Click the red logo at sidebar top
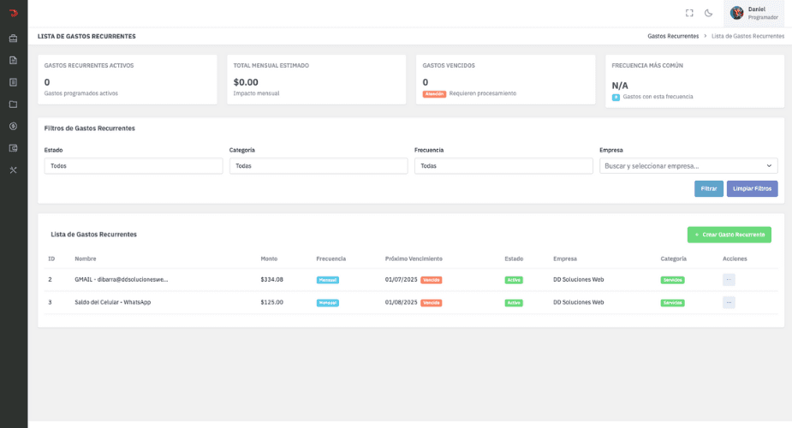 [x=13, y=13]
